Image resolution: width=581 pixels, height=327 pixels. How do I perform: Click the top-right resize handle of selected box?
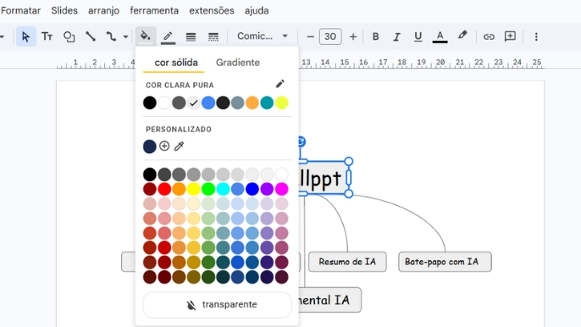(x=349, y=161)
